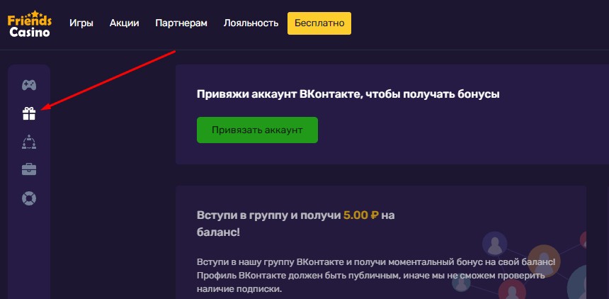Open the Игры menu item

(81, 23)
